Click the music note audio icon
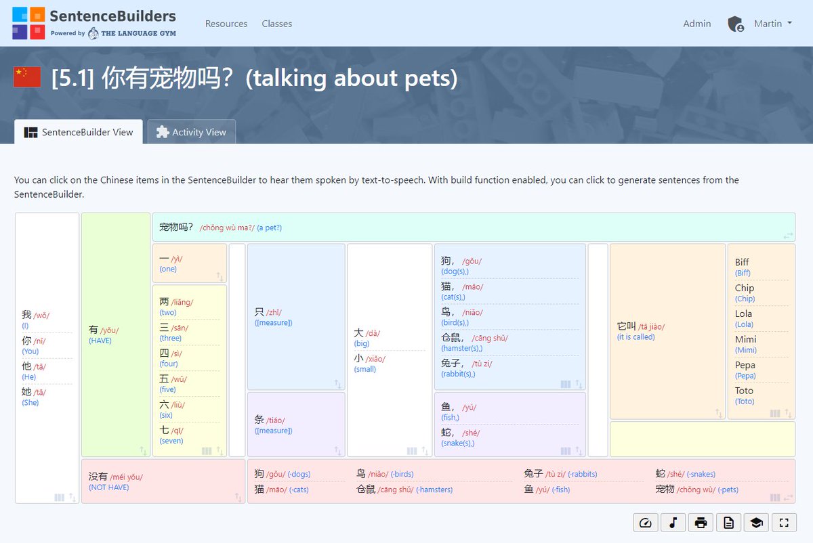813x543 pixels. pos(673,522)
